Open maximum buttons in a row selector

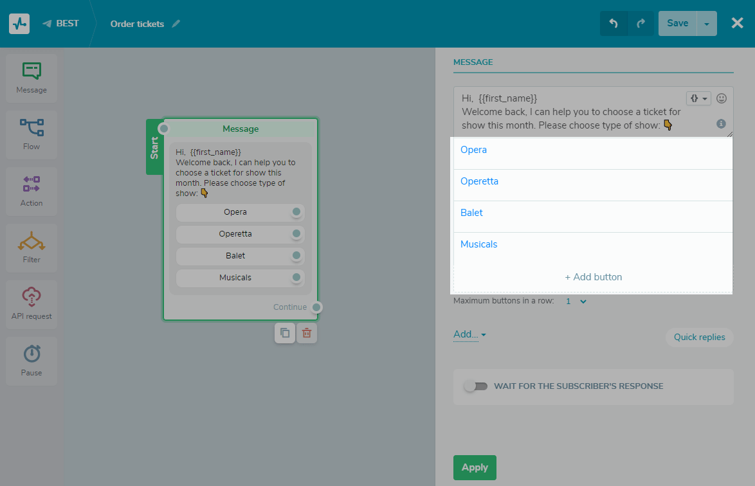576,301
